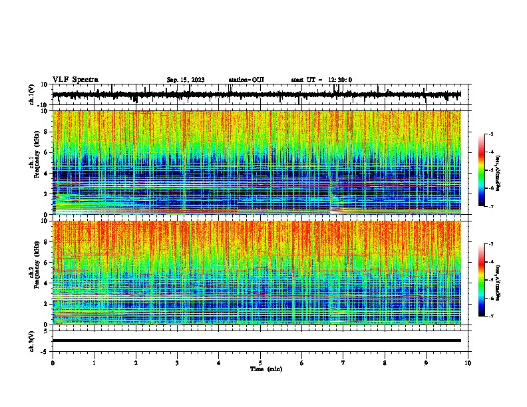Click the "-7" label on the ch.2 colorbar
527x407 pixels.
pyautogui.click(x=491, y=317)
